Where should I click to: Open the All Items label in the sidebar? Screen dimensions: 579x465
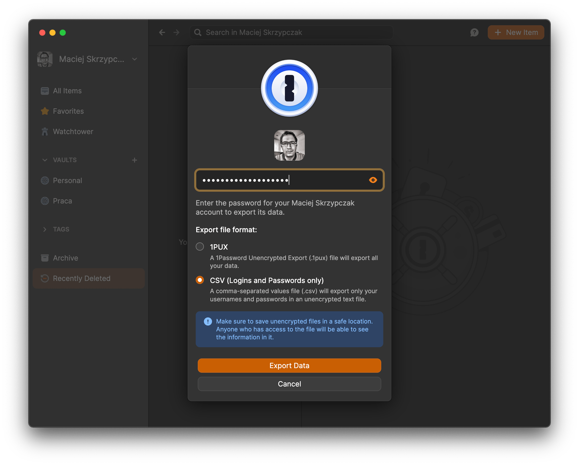point(67,91)
